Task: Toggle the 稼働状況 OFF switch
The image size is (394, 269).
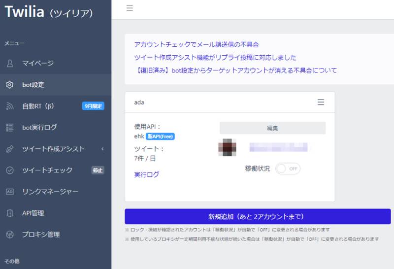Action: pos(288,168)
